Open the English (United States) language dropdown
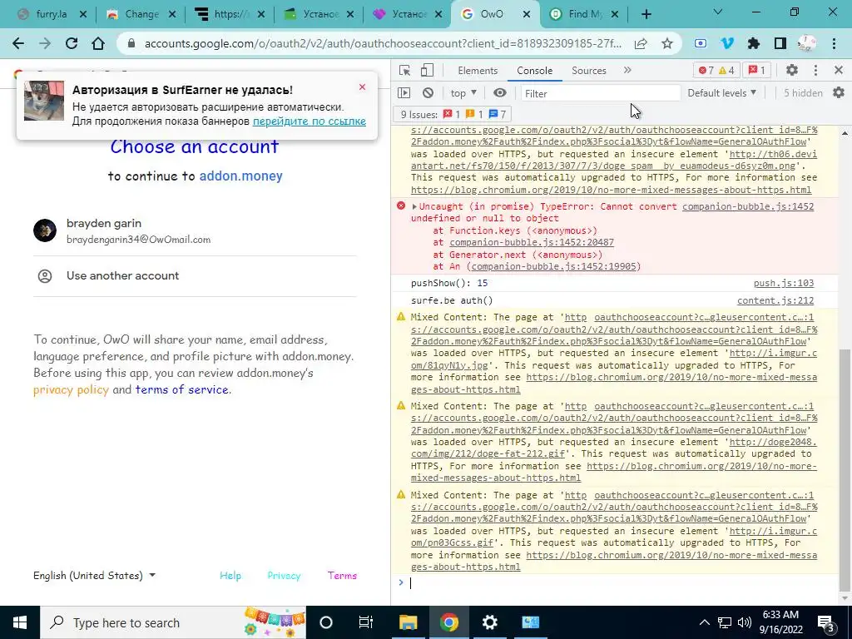Image resolution: width=852 pixels, height=639 pixels. (x=95, y=576)
